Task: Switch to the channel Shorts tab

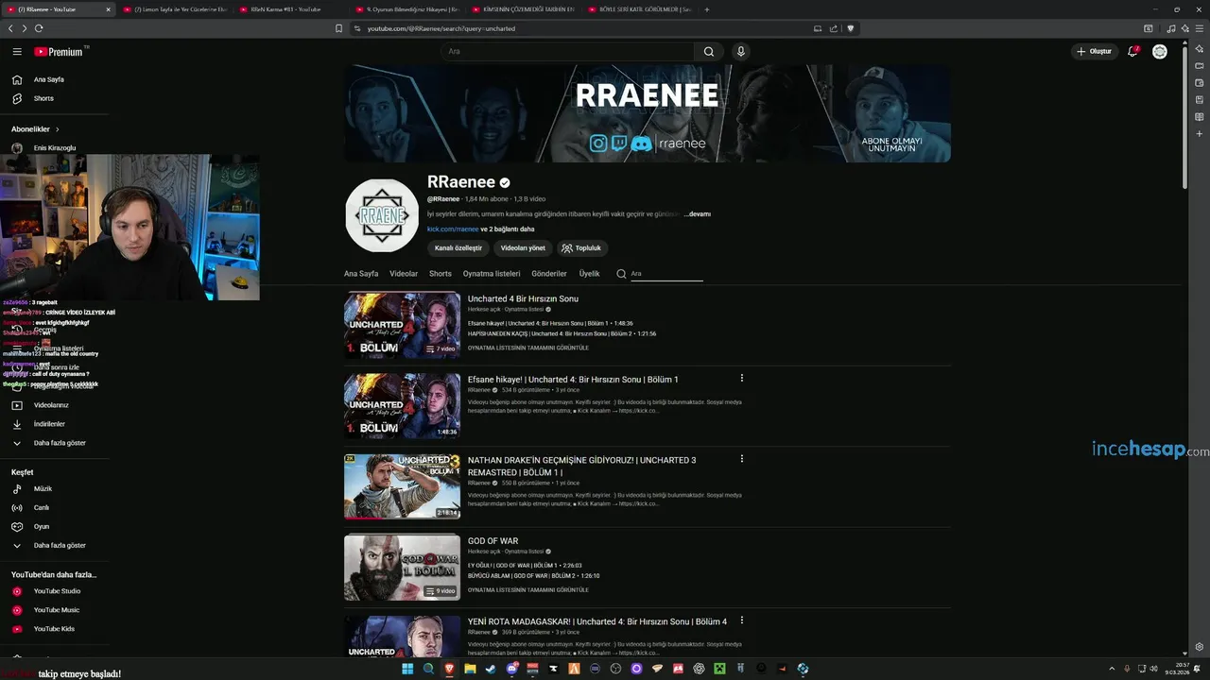Action: coord(441,274)
